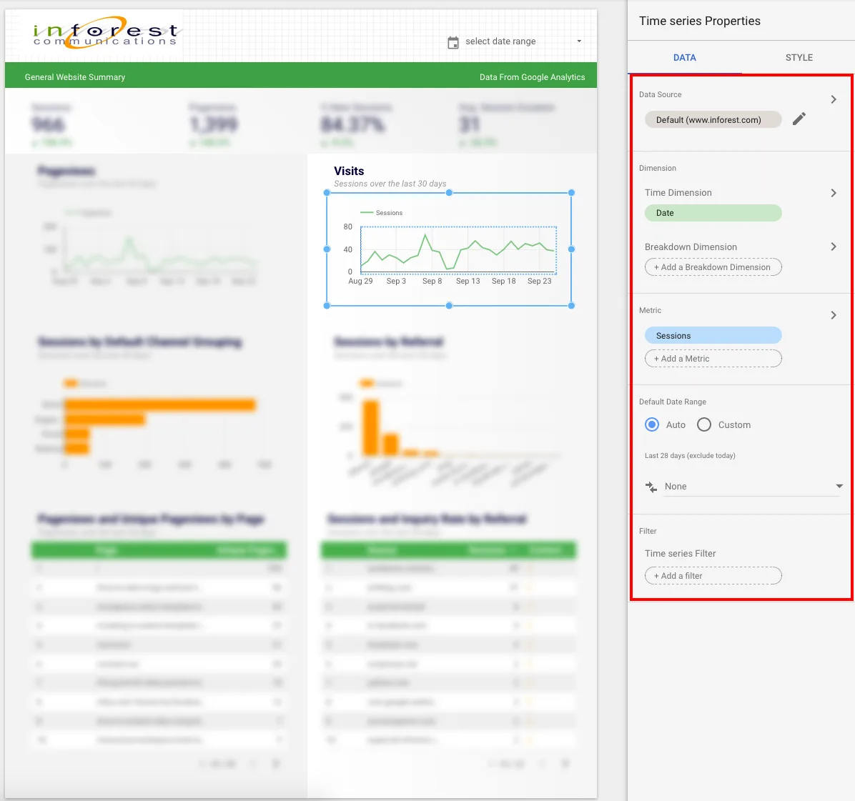Click the Last 28 days (exclude today) text
Image resolution: width=855 pixels, height=801 pixels.
(690, 455)
